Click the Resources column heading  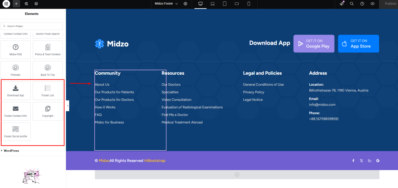point(173,73)
